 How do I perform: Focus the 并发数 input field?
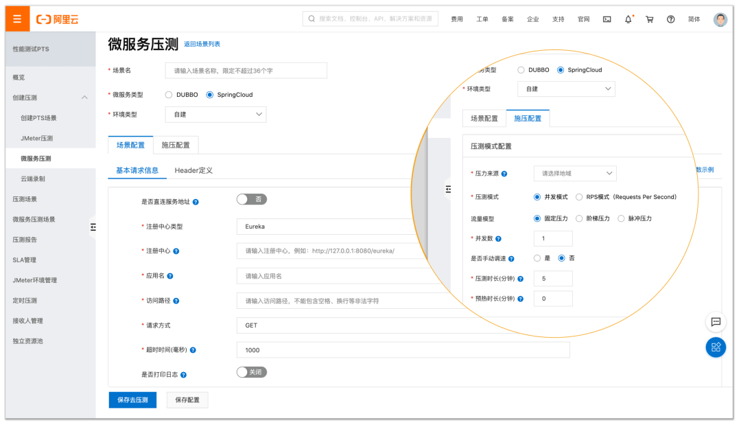[553, 239]
